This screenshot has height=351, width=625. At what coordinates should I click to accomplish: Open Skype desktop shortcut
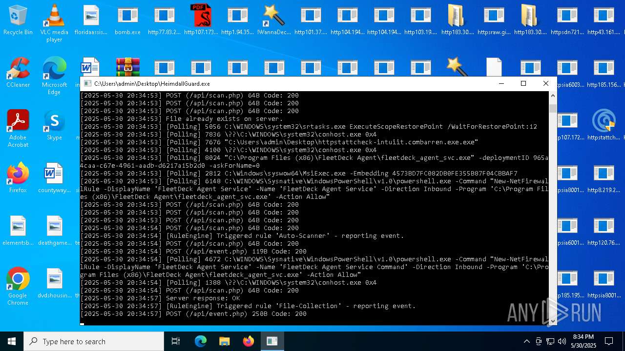pyautogui.click(x=54, y=125)
